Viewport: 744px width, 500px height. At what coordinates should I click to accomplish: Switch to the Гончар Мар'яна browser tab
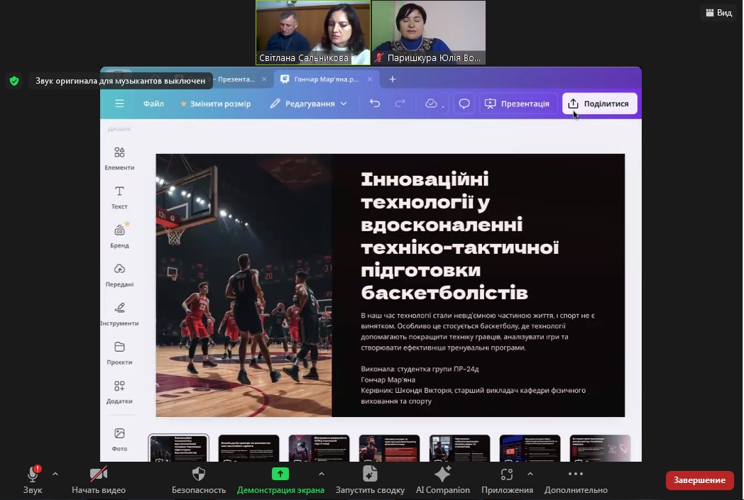point(323,79)
